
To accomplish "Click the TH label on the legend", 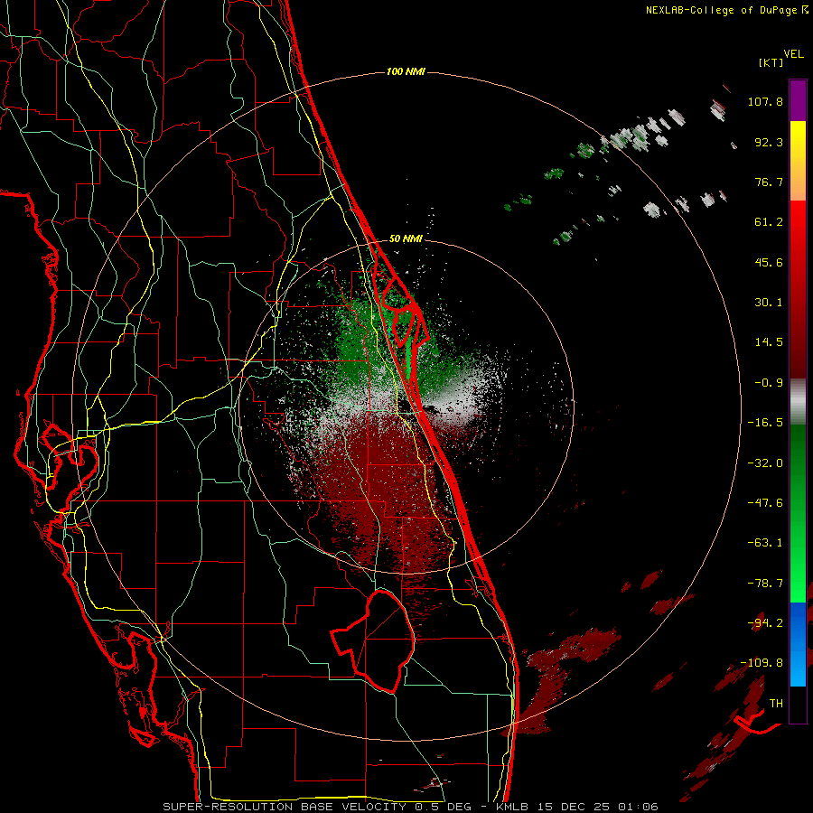I will point(776,704).
